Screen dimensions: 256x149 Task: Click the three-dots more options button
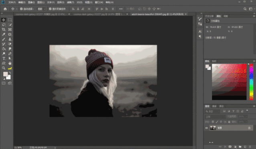point(121,9)
